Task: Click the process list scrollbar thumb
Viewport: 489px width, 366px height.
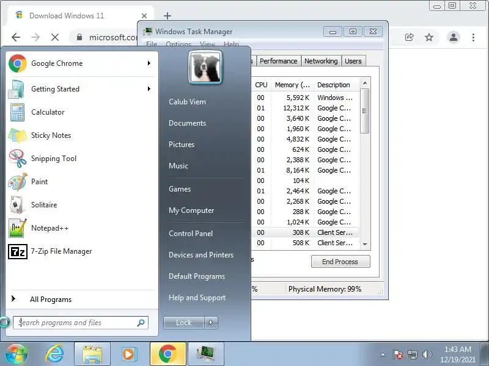Action: (x=364, y=111)
